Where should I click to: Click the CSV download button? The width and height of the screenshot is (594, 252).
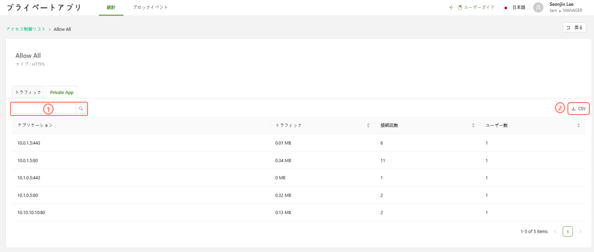click(x=578, y=109)
